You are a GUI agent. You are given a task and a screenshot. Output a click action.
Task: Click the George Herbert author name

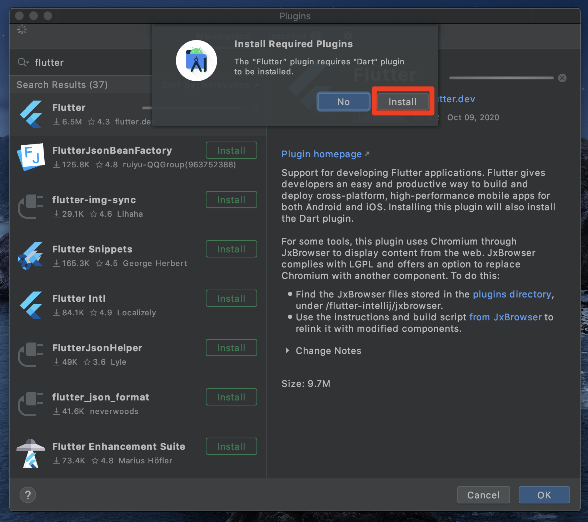click(x=155, y=263)
